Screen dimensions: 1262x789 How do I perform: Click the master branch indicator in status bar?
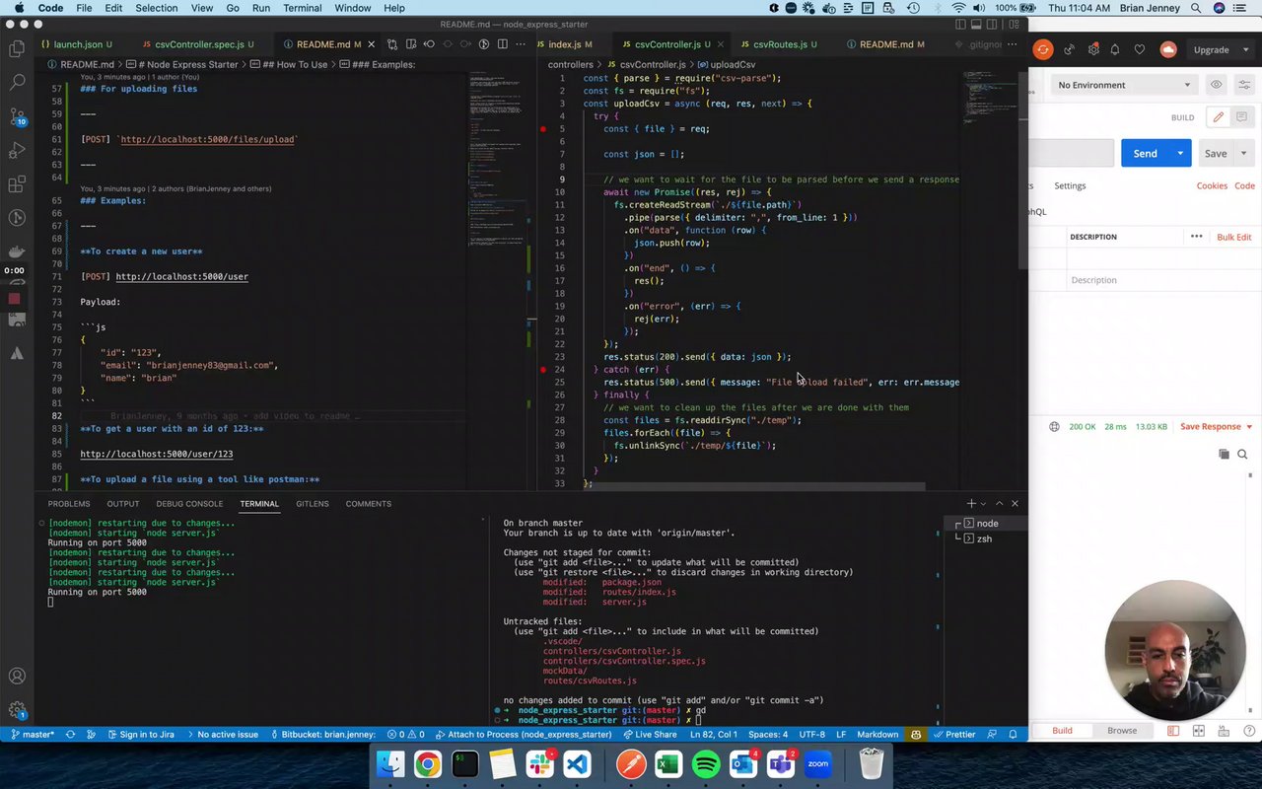[33, 734]
